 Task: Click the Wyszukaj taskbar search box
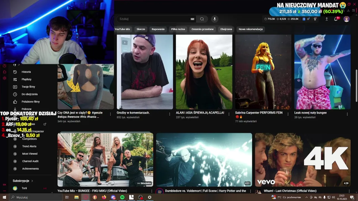(36, 197)
